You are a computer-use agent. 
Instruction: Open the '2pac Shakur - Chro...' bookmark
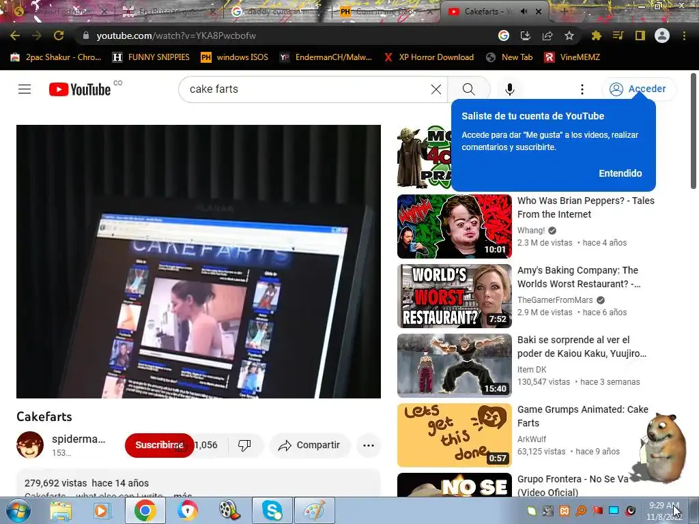click(x=56, y=57)
